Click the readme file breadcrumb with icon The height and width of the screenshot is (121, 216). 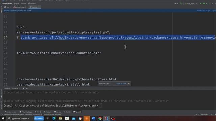32,4
